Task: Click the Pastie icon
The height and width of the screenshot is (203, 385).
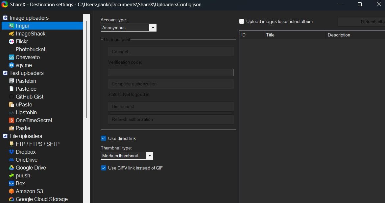Action: (x=11, y=128)
